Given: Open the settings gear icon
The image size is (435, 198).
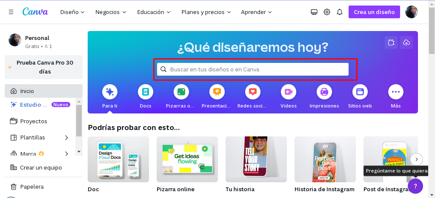Looking at the screenshot, I should pos(327,12).
